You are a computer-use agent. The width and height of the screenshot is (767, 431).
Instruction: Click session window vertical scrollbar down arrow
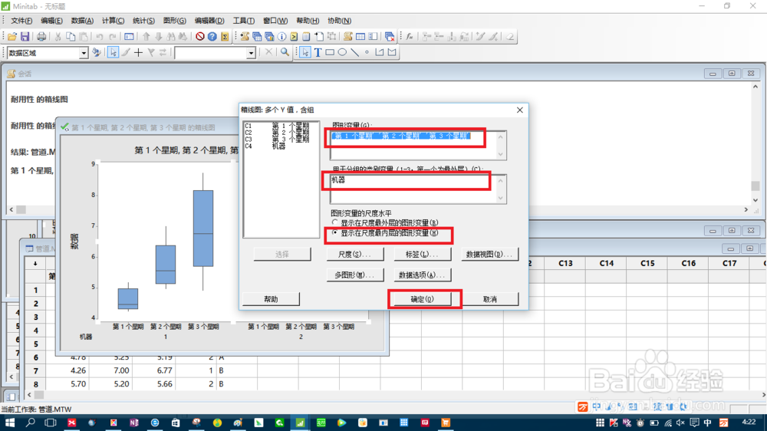click(755, 200)
